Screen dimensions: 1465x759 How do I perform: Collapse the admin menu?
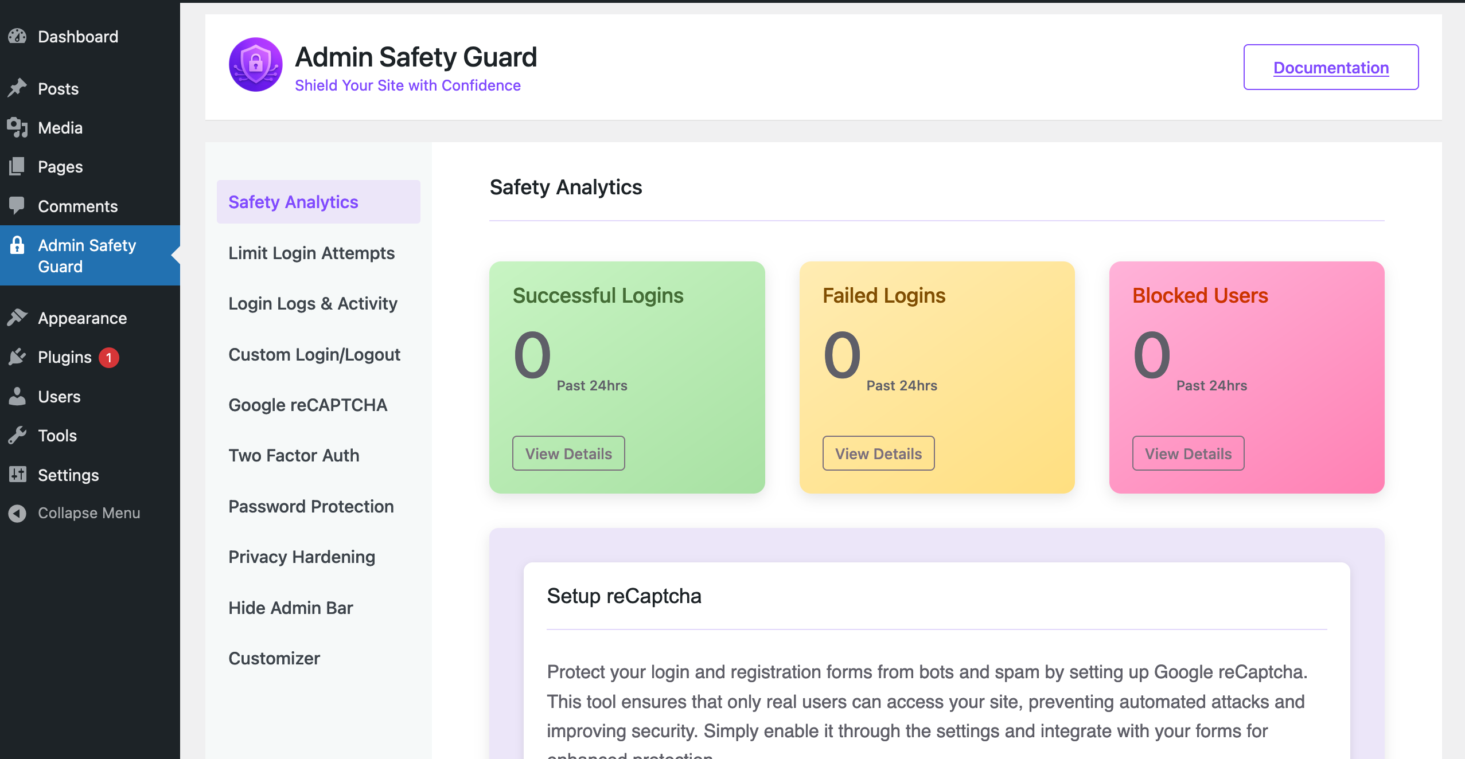click(x=90, y=513)
